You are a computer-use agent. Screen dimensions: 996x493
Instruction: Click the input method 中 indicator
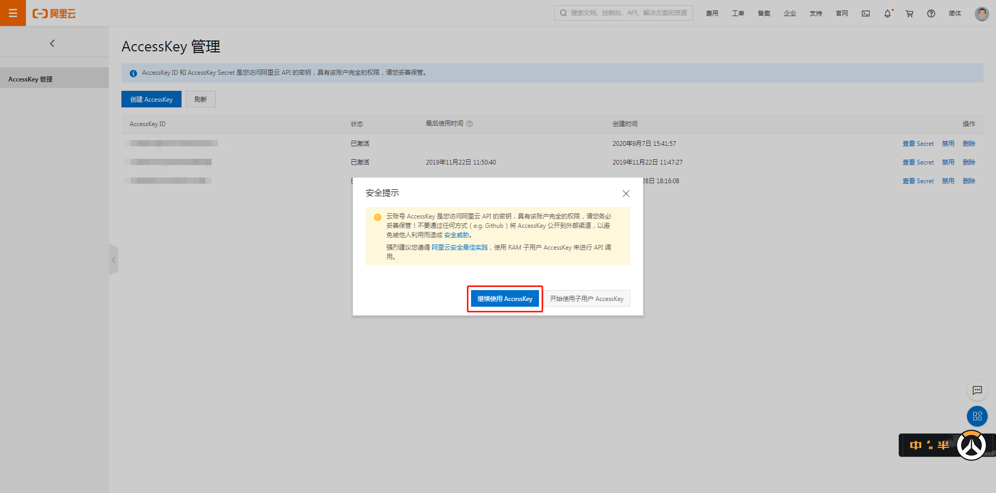click(916, 445)
